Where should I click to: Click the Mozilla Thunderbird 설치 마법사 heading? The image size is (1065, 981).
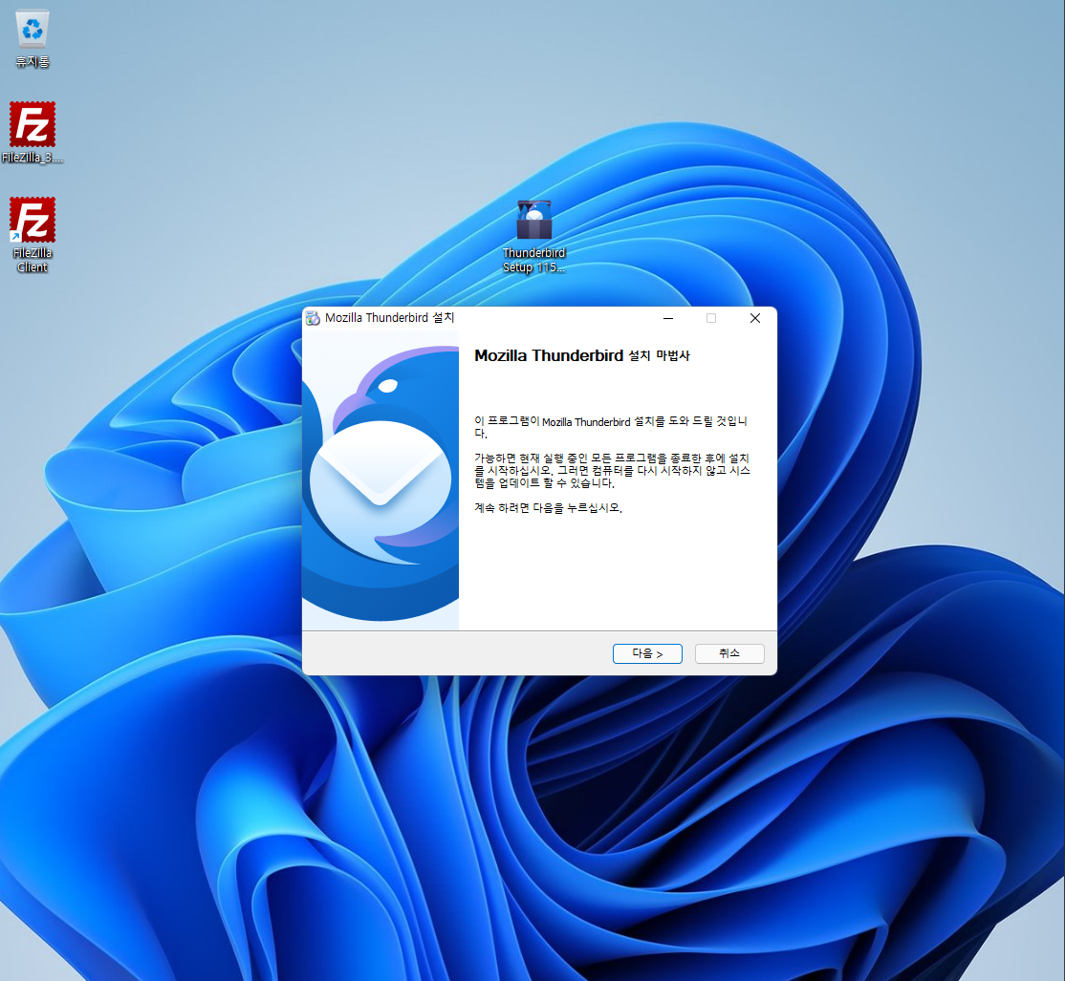[x=582, y=355]
